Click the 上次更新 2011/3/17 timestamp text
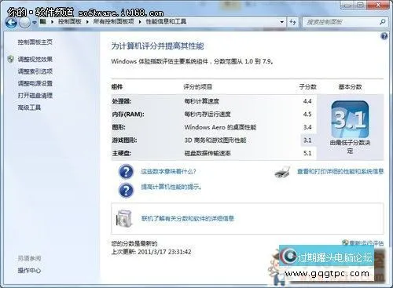393x288 pixels. point(152,252)
